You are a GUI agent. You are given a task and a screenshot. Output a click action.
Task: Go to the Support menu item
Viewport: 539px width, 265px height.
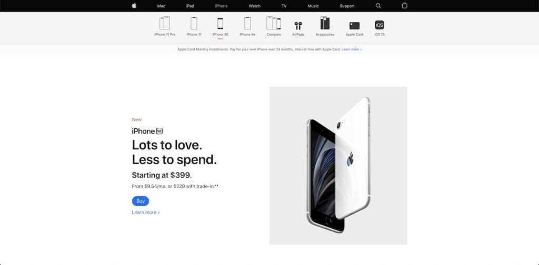click(347, 6)
